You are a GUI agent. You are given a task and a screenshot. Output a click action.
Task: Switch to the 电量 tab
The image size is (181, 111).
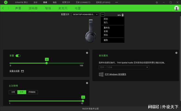click(x=78, y=8)
